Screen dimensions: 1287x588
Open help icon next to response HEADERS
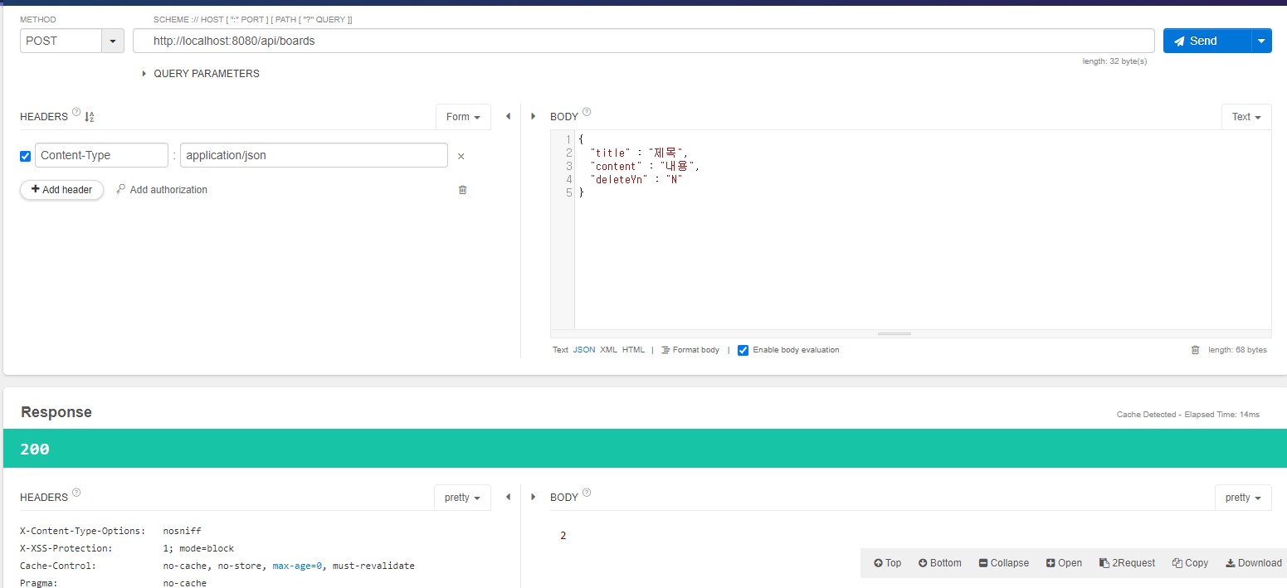pyautogui.click(x=76, y=493)
